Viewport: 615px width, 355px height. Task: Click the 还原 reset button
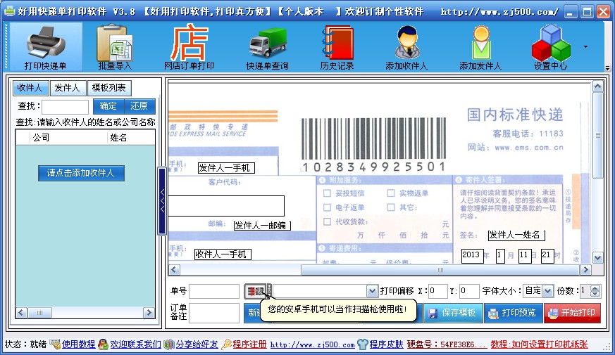tap(139, 106)
